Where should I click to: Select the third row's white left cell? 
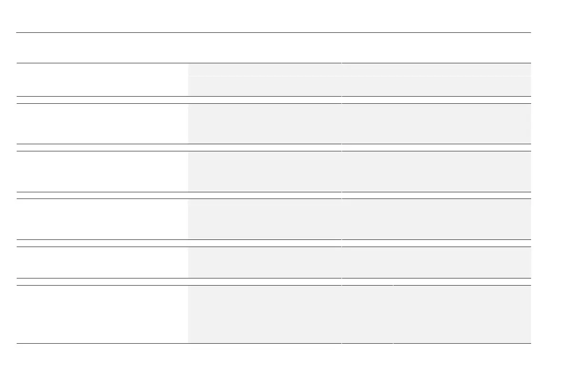pyautogui.click(x=102, y=171)
